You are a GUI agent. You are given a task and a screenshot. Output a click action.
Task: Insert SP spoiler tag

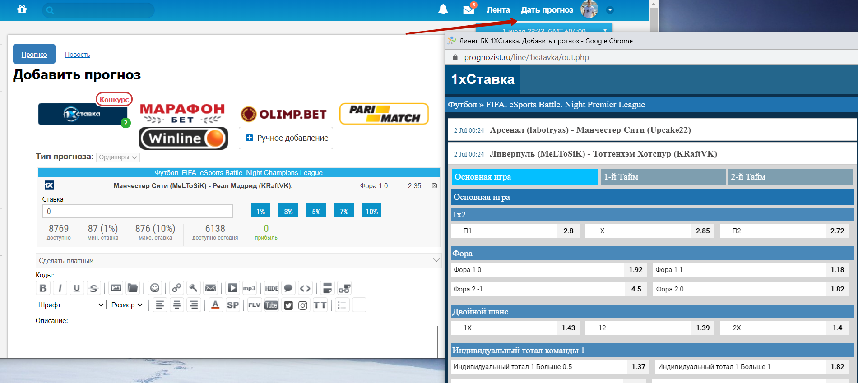click(x=233, y=305)
